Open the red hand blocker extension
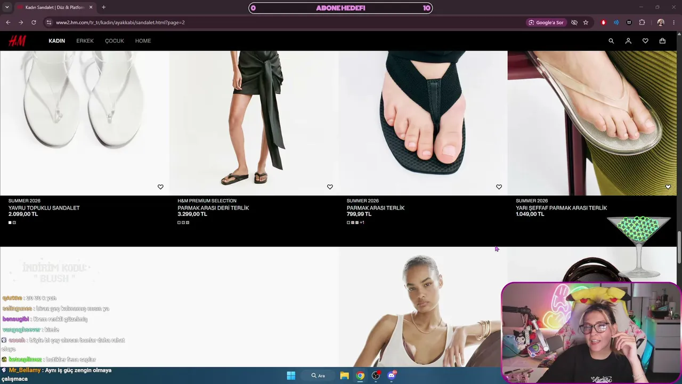Viewport: 682px width, 384px height. click(603, 22)
